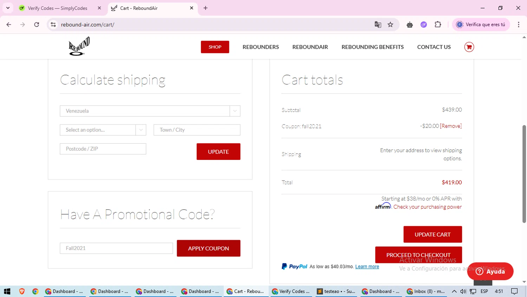Click PROCEED TO CHECKOUT button

[x=418, y=255]
